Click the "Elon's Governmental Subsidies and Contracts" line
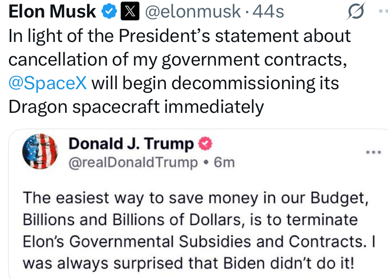Viewport: 388px width, 279px height. point(199,241)
